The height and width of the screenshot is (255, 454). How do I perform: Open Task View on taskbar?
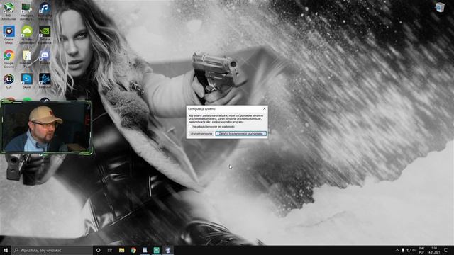pos(110,250)
